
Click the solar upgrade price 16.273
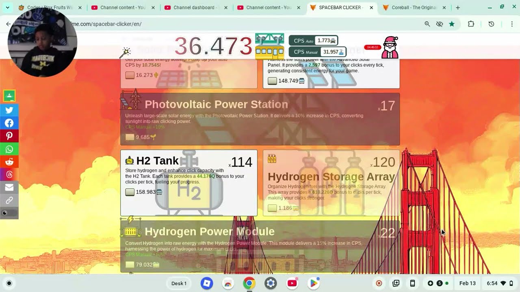(x=142, y=75)
